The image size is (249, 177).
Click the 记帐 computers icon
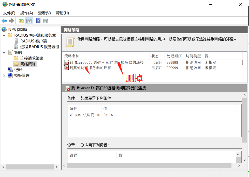pyautogui.click(x=10, y=70)
